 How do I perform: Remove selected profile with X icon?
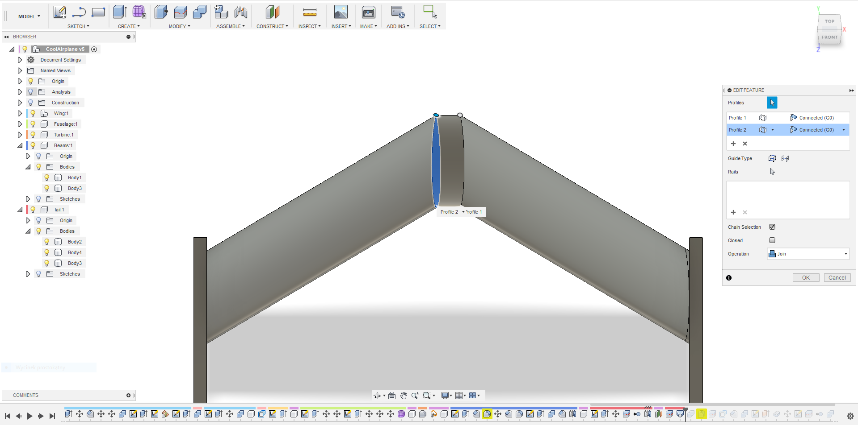pyautogui.click(x=745, y=144)
